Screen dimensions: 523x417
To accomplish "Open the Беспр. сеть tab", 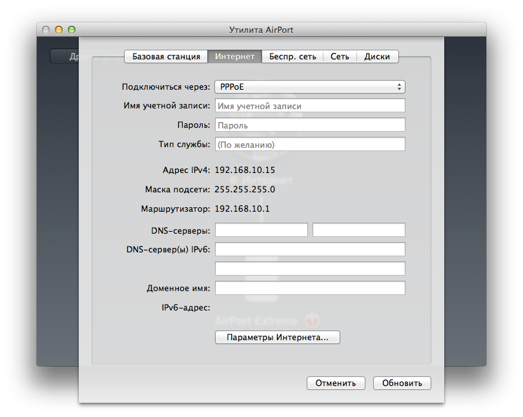I will tap(292, 57).
